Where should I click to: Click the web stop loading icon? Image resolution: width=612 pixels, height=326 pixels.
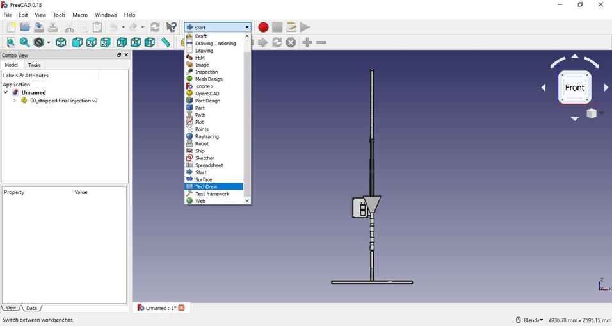291,42
